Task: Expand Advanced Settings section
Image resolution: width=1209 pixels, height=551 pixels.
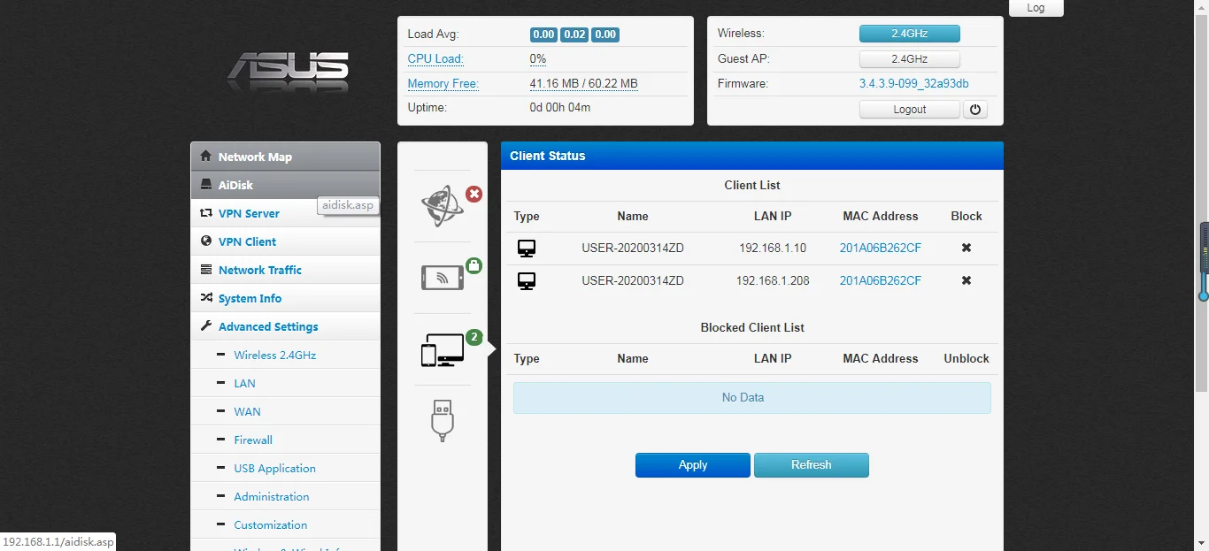Action: [285, 326]
